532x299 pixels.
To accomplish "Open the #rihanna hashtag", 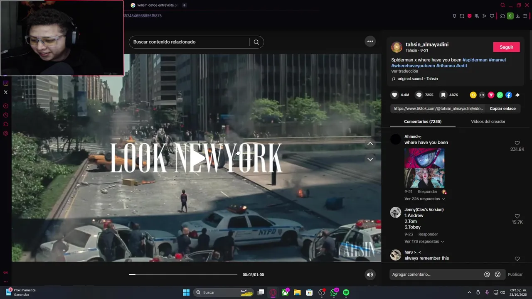I will pyautogui.click(x=446, y=66).
